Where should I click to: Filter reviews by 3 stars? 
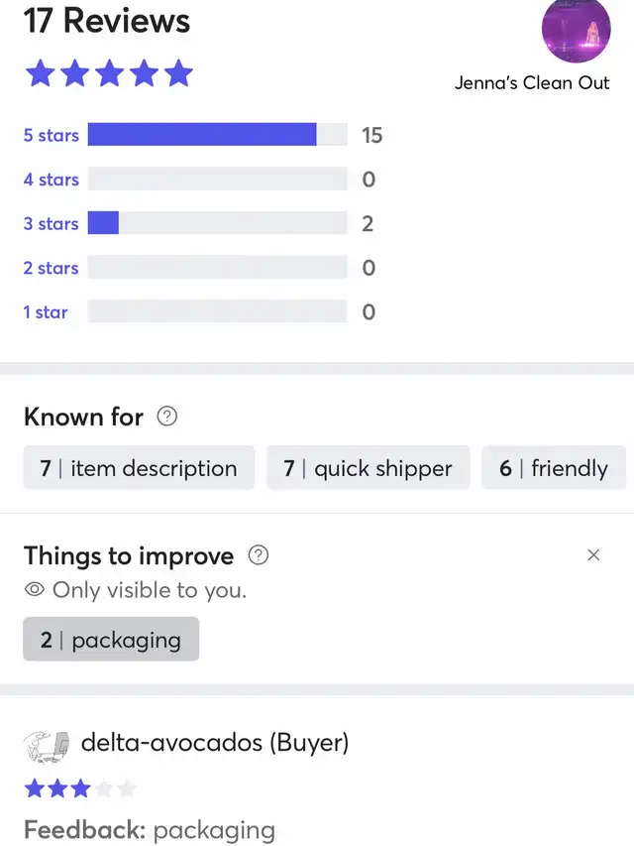pos(52,223)
